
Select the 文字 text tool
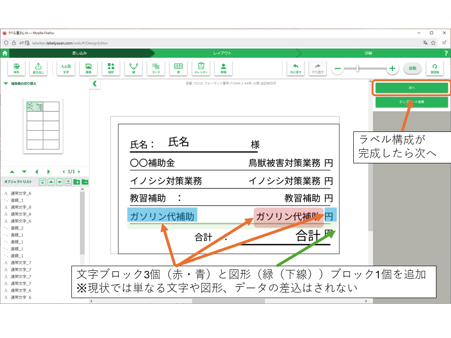click(x=66, y=68)
